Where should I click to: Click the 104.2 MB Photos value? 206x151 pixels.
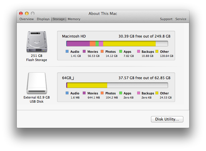pyautogui.click(x=112, y=98)
